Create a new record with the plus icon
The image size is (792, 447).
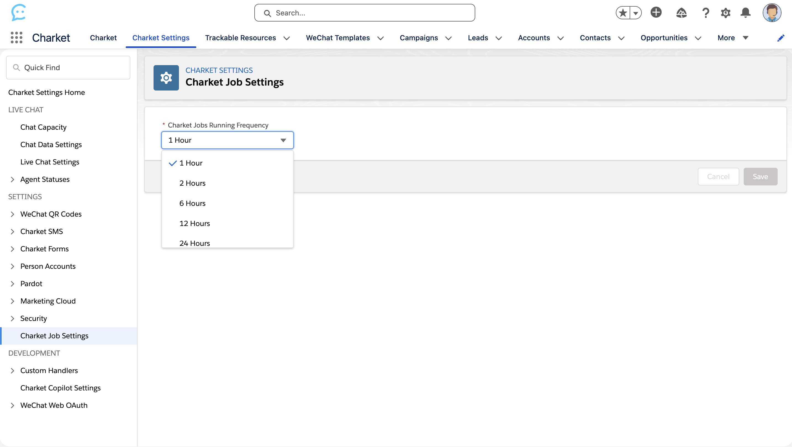coord(656,13)
